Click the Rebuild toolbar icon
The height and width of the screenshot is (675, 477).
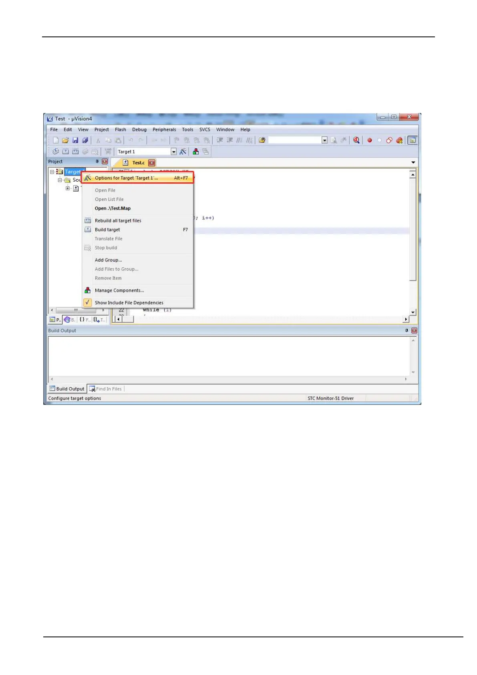[x=75, y=152]
